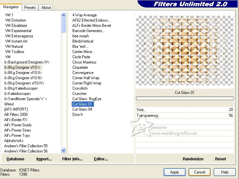Select Alf's Power Sines category
The image size is (239, 179).
tap(18, 130)
